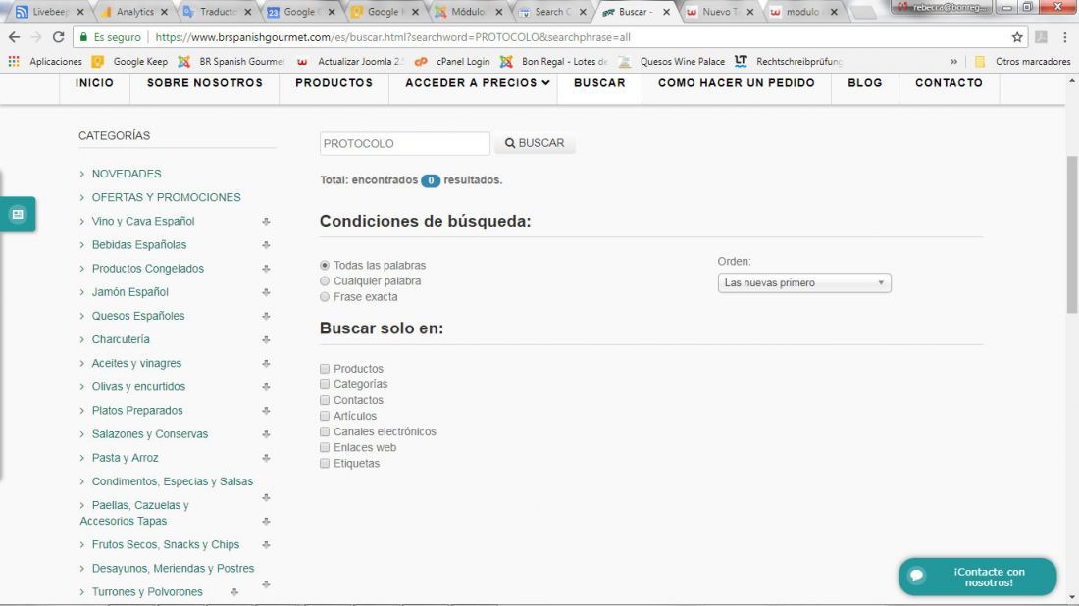This screenshot has width=1079, height=606.
Task: Expand Aceites y vinagres with its plus icon
Action: 266,363
